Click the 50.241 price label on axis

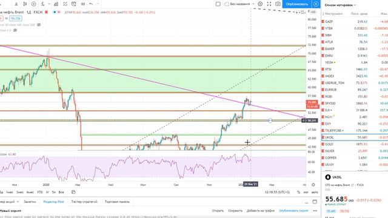click(x=312, y=121)
